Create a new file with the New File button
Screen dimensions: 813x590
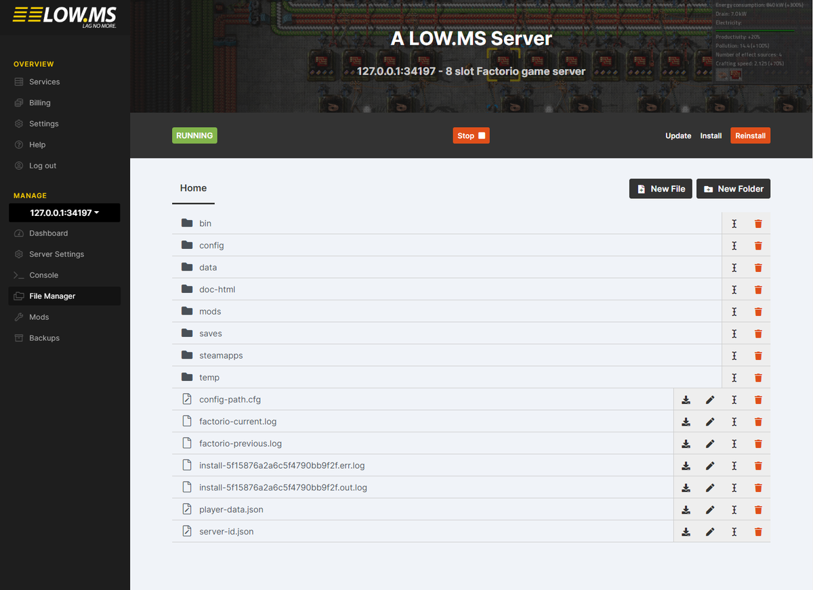click(x=661, y=189)
